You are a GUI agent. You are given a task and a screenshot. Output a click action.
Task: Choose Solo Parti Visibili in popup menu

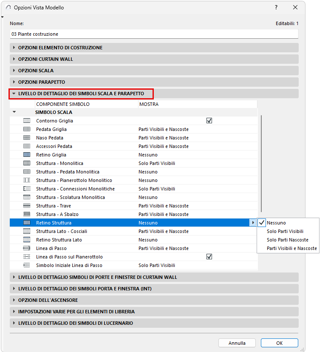coord(288,231)
